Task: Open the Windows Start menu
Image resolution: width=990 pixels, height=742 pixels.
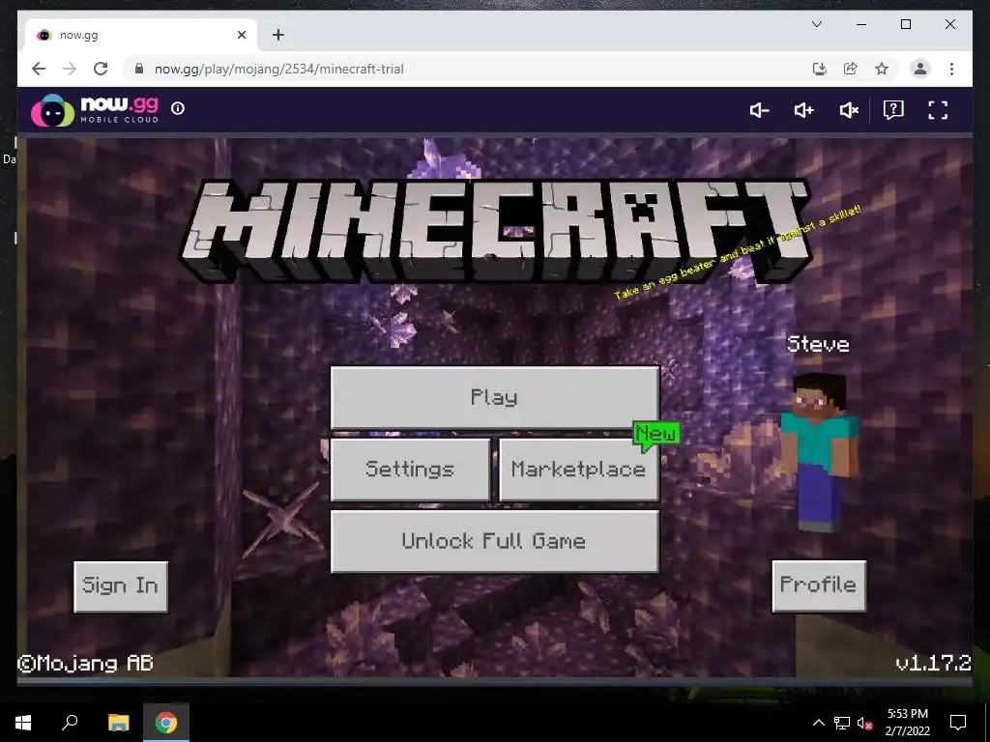Action: (23, 723)
